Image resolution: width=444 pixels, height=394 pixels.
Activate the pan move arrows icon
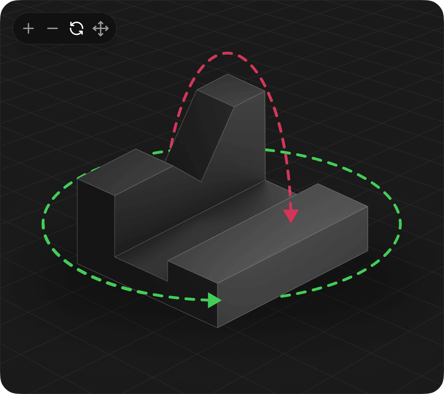(101, 29)
